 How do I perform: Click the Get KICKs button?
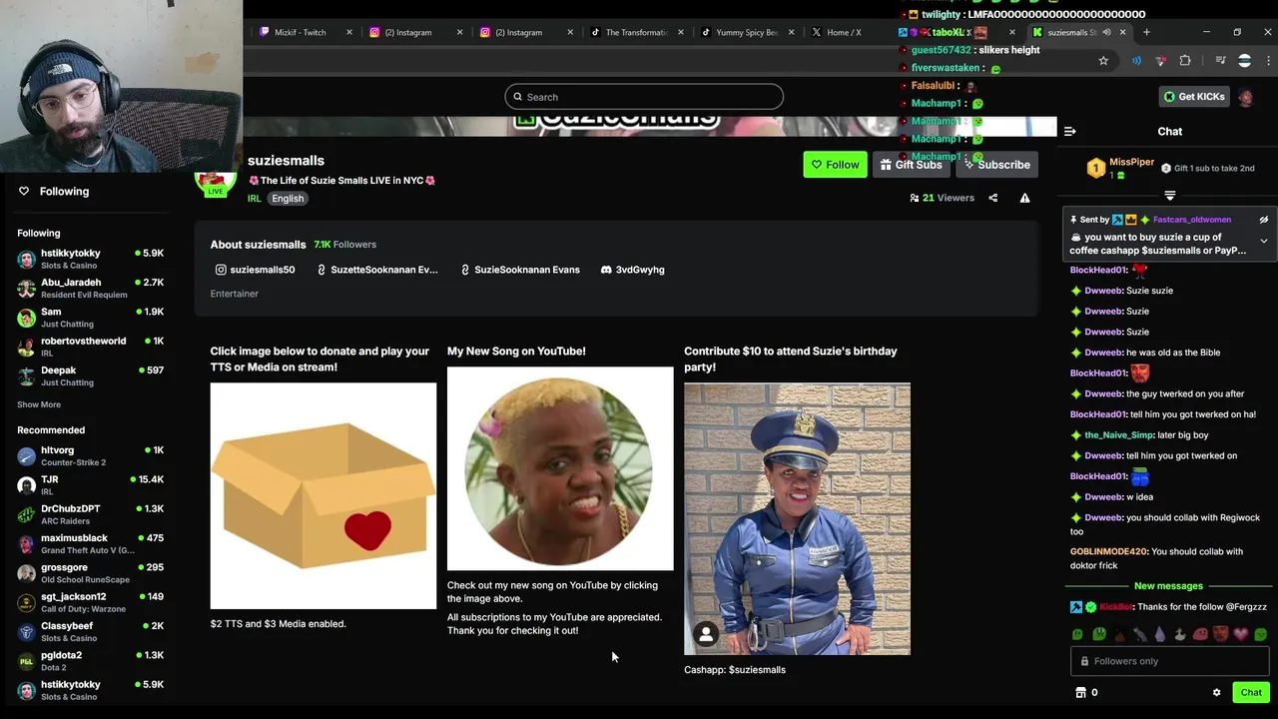pos(1193,97)
